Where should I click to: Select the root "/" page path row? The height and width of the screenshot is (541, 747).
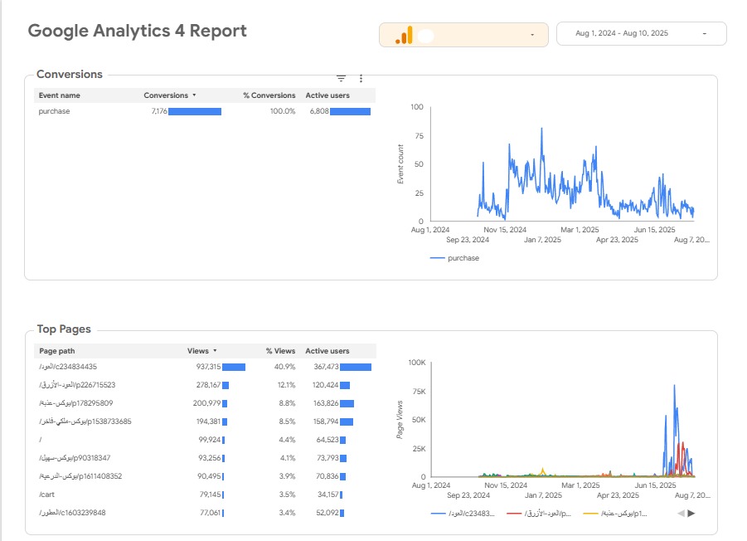(205, 440)
